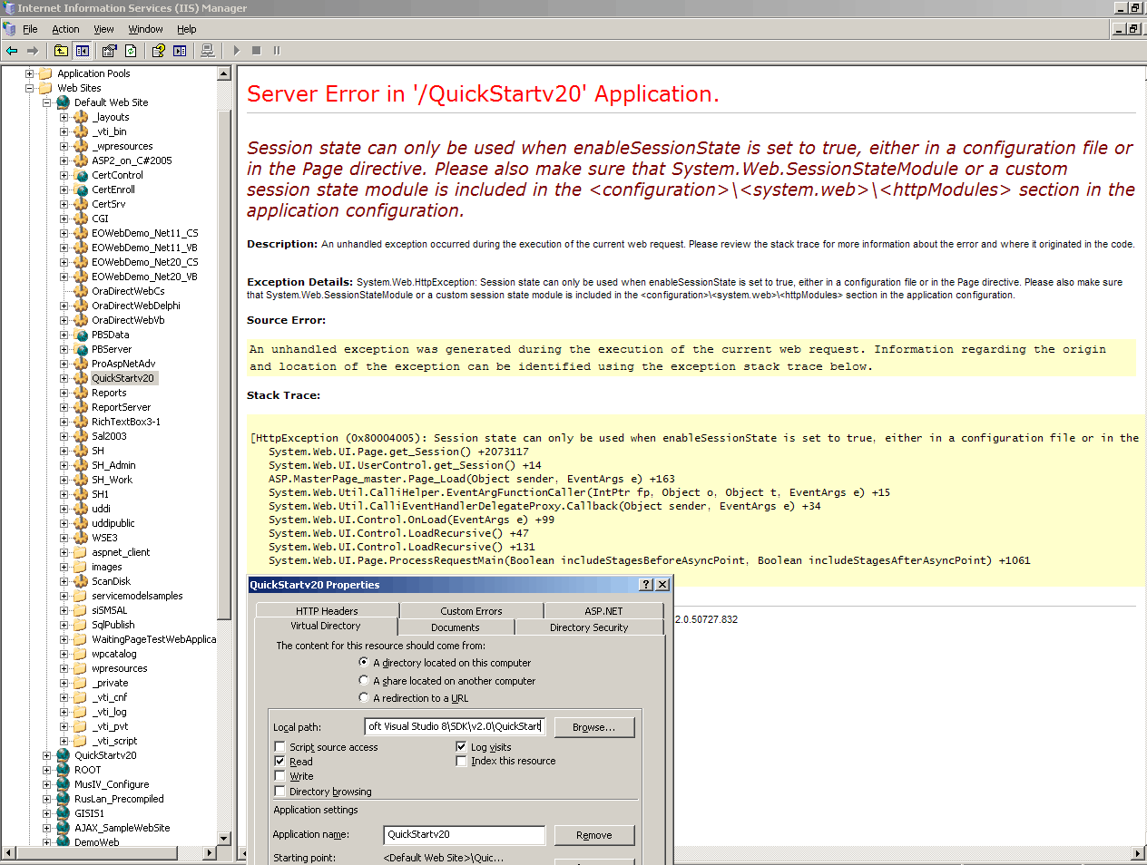Switch to the Directory Security tab
The width and height of the screenshot is (1147, 865).
(x=589, y=627)
